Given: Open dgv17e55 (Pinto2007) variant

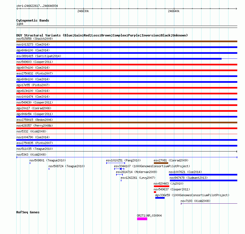Looking at the screenshot, I should 33,85.
